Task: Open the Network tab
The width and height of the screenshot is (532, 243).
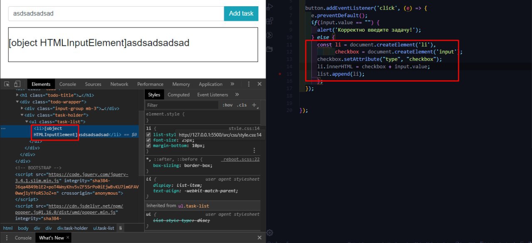Action: click(x=119, y=84)
